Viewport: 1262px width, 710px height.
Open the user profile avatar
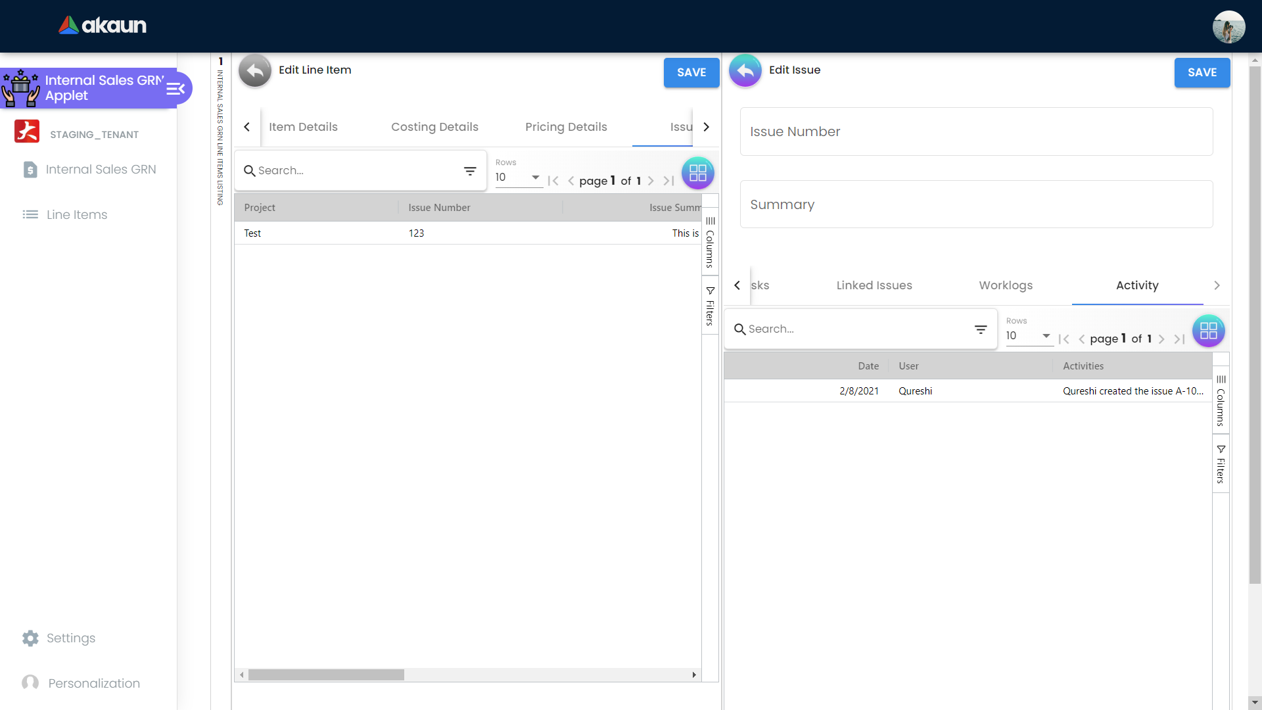(1228, 27)
